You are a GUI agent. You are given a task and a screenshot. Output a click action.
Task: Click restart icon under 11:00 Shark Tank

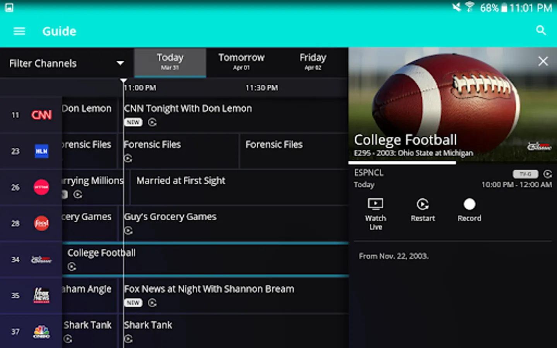point(128,339)
